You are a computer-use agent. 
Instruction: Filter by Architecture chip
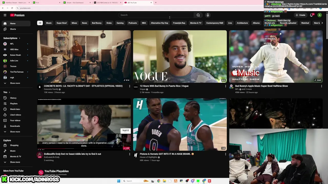[242, 23]
